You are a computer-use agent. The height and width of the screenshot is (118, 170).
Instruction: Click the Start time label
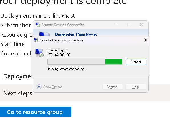pyautogui.click(x=13, y=44)
